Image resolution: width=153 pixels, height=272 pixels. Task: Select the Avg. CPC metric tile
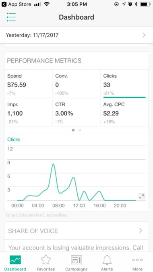124,112
